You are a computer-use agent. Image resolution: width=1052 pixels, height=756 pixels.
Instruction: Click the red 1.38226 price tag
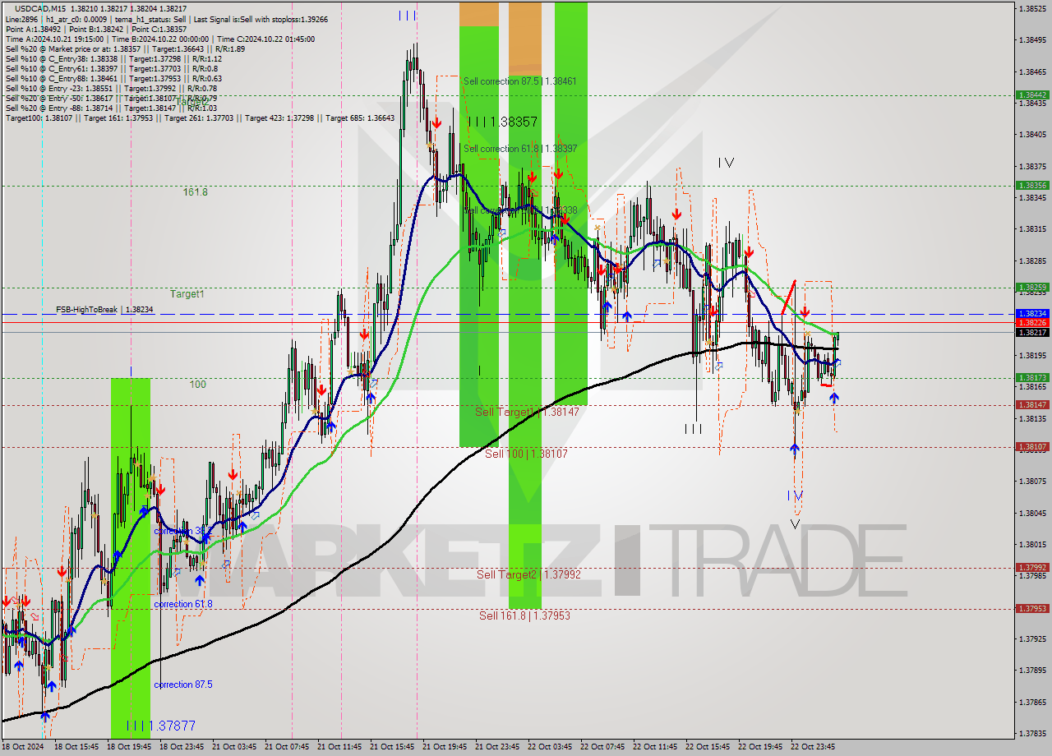click(x=1032, y=323)
